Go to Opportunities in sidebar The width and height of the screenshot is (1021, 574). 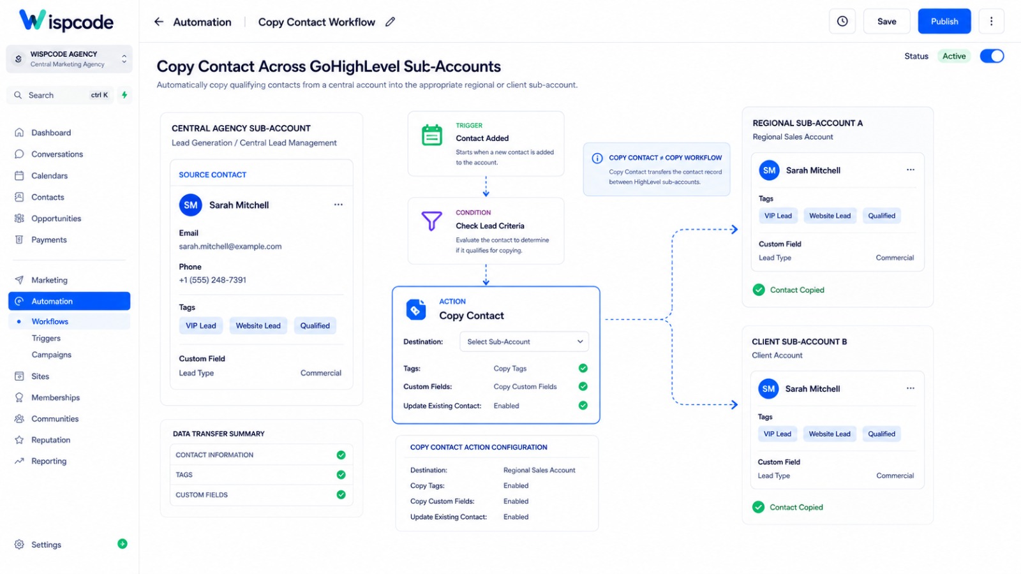coord(56,218)
